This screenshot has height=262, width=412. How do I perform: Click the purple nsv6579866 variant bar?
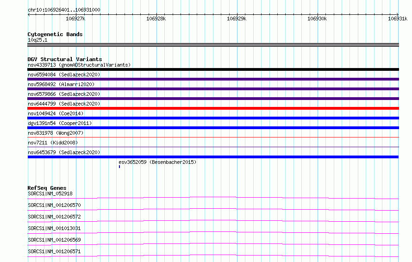[x=213, y=99]
